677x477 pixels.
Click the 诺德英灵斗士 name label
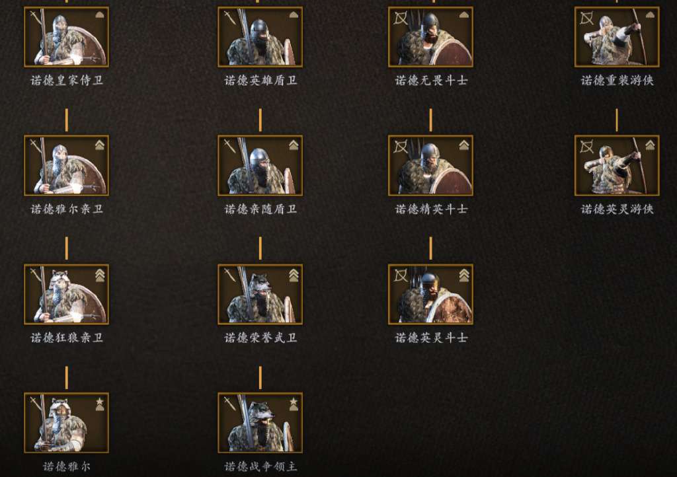coord(431,338)
